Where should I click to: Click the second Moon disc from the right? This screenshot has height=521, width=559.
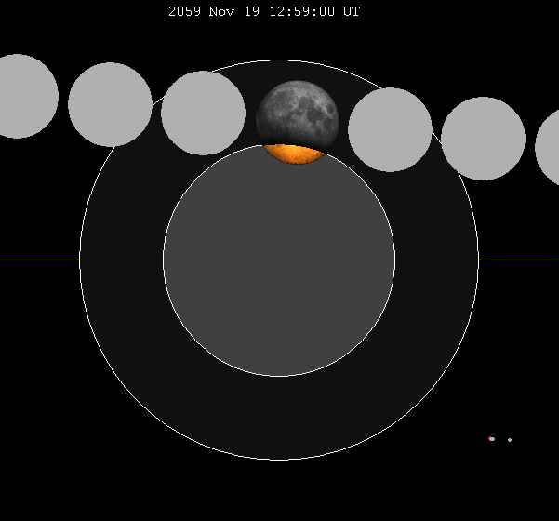click(x=483, y=138)
